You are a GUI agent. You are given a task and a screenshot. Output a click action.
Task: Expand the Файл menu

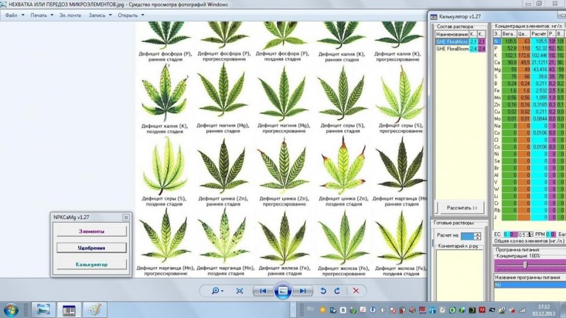(x=15, y=15)
